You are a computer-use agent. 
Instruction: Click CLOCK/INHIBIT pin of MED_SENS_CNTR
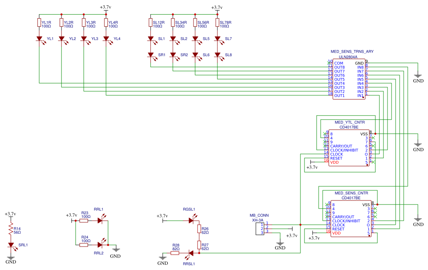click(346, 221)
